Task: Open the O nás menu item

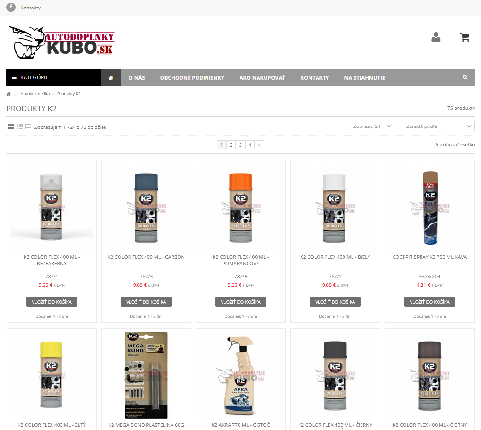Action: tap(137, 78)
